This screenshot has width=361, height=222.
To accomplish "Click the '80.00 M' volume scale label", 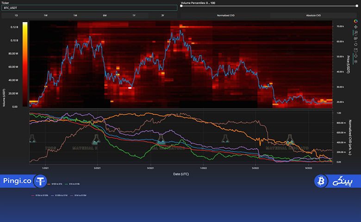I will (x=13, y=54).
